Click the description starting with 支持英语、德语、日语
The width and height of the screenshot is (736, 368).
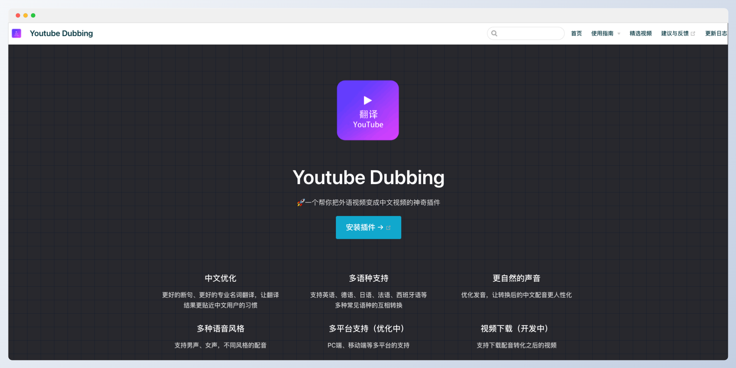tap(369, 300)
